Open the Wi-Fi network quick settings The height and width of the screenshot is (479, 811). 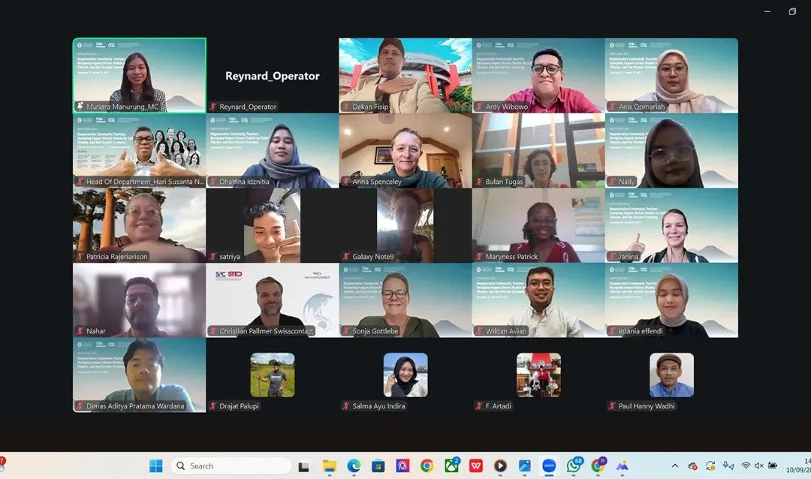pyautogui.click(x=746, y=465)
